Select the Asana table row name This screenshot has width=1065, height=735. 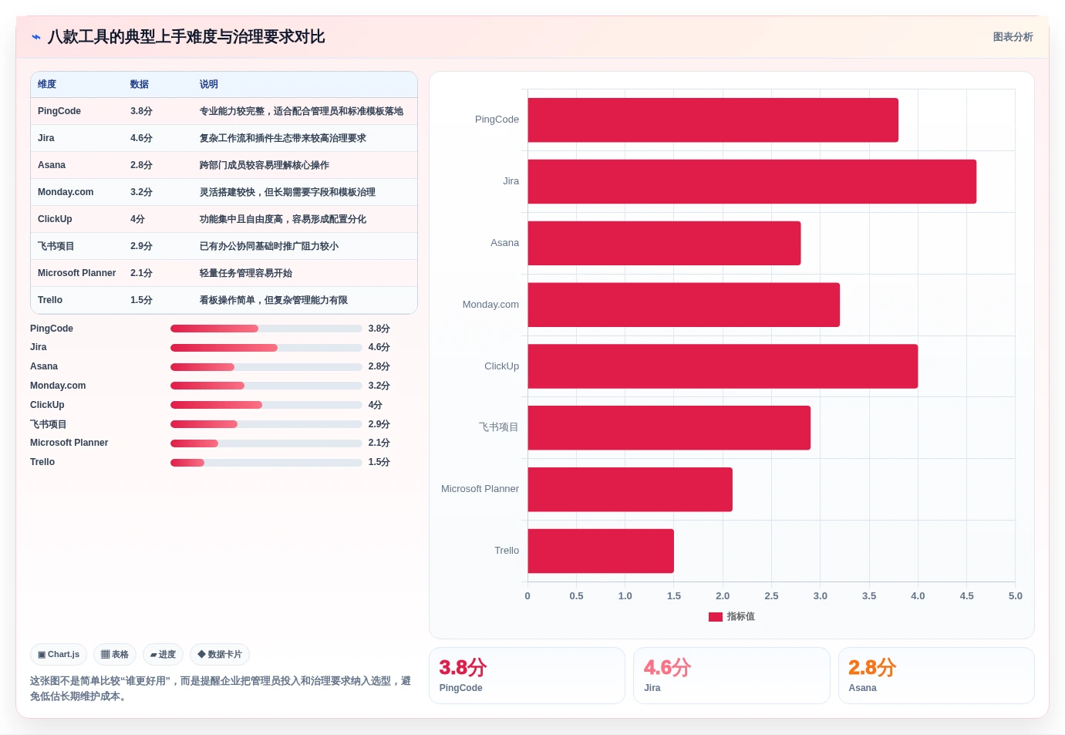[52, 165]
